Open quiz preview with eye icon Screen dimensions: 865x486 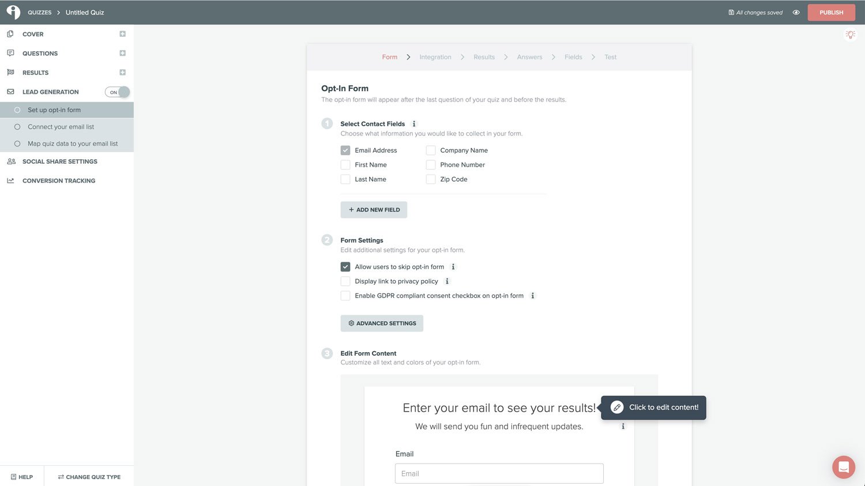[796, 13]
